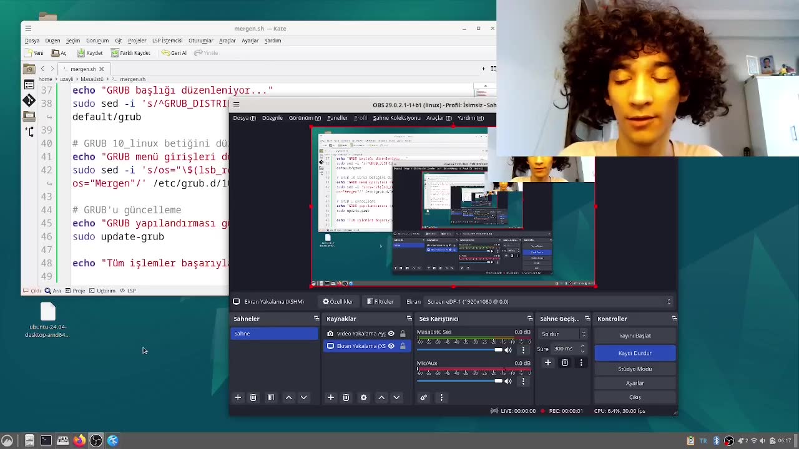Hide the Video Yakalama Aygıtı source
799x449 pixels.
(391, 333)
